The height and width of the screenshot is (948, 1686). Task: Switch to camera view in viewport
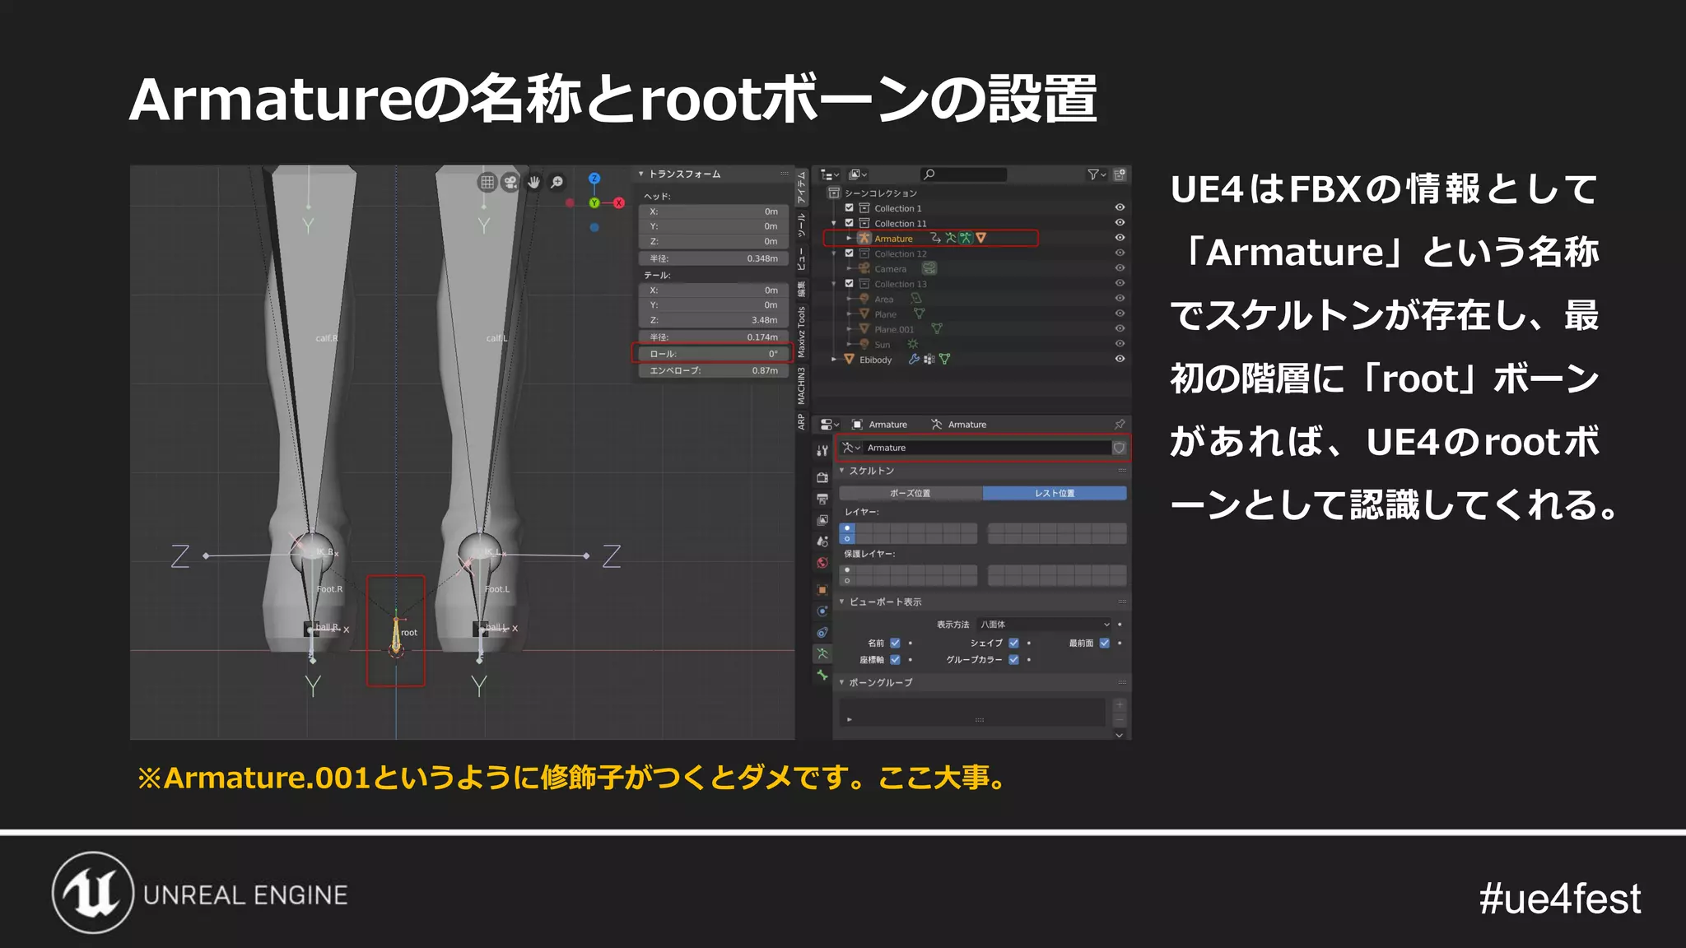[510, 182]
